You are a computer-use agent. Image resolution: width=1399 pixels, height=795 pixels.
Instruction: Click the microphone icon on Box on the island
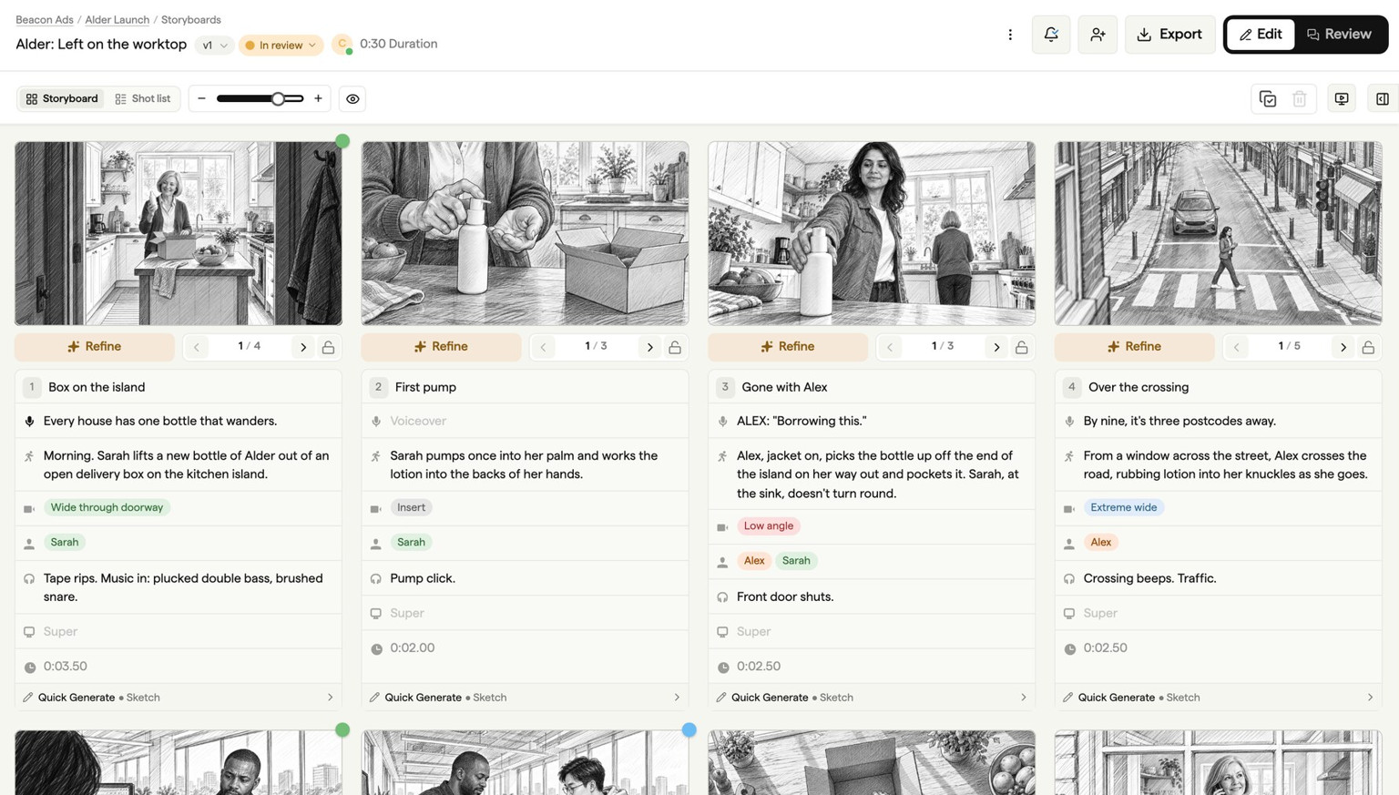[29, 422]
